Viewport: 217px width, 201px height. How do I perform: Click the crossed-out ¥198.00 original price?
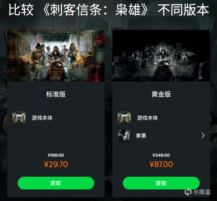click(56, 155)
